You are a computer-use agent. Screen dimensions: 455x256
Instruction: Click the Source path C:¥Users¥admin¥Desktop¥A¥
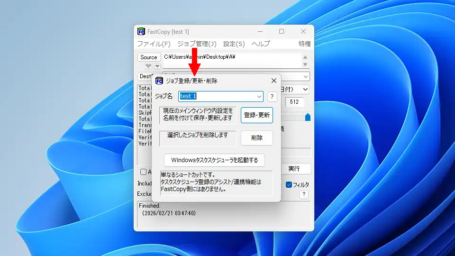pyautogui.click(x=200, y=57)
